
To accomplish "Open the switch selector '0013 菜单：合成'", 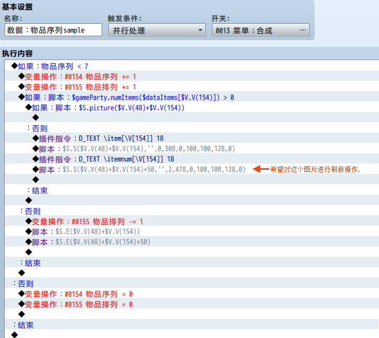I will coord(261,30).
